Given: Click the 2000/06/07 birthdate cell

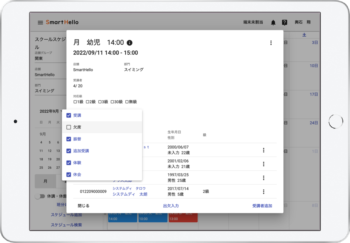Looking at the screenshot, I should pyautogui.click(x=178, y=147).
